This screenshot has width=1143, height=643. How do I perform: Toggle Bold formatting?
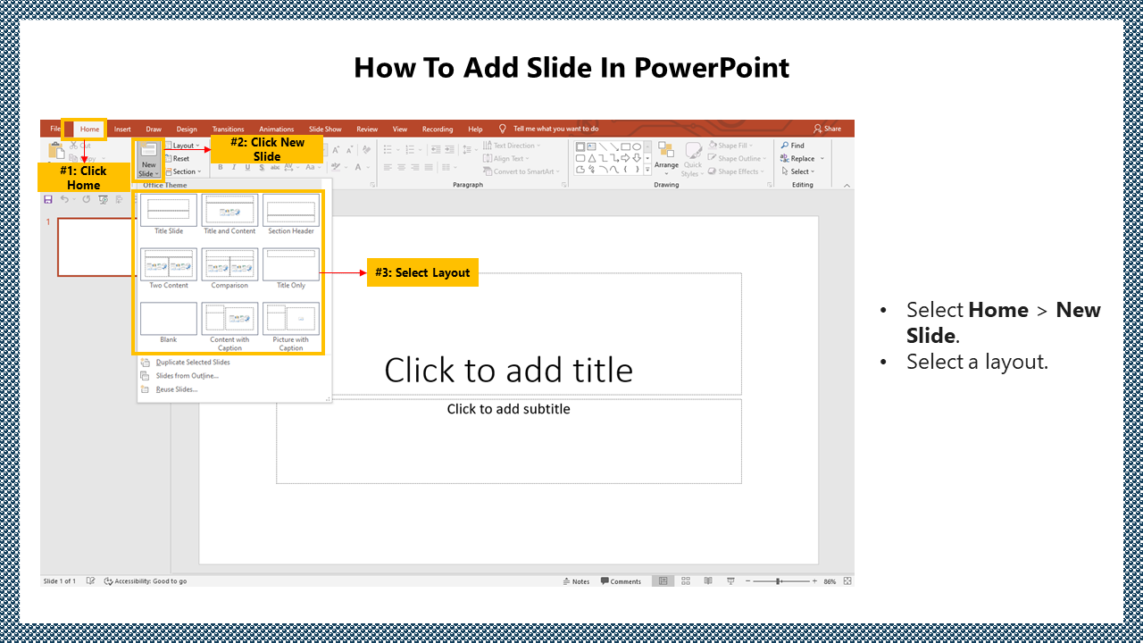tap(221, 167)
